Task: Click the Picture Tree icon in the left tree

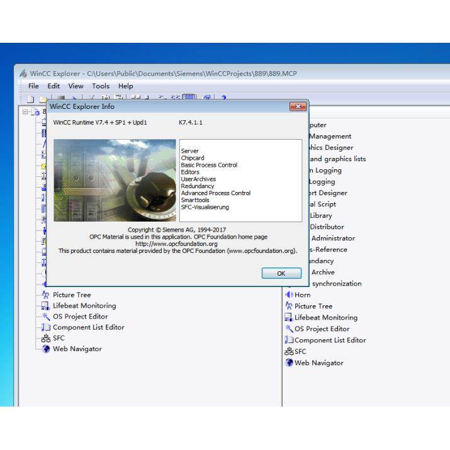Action: coord(46,295)
